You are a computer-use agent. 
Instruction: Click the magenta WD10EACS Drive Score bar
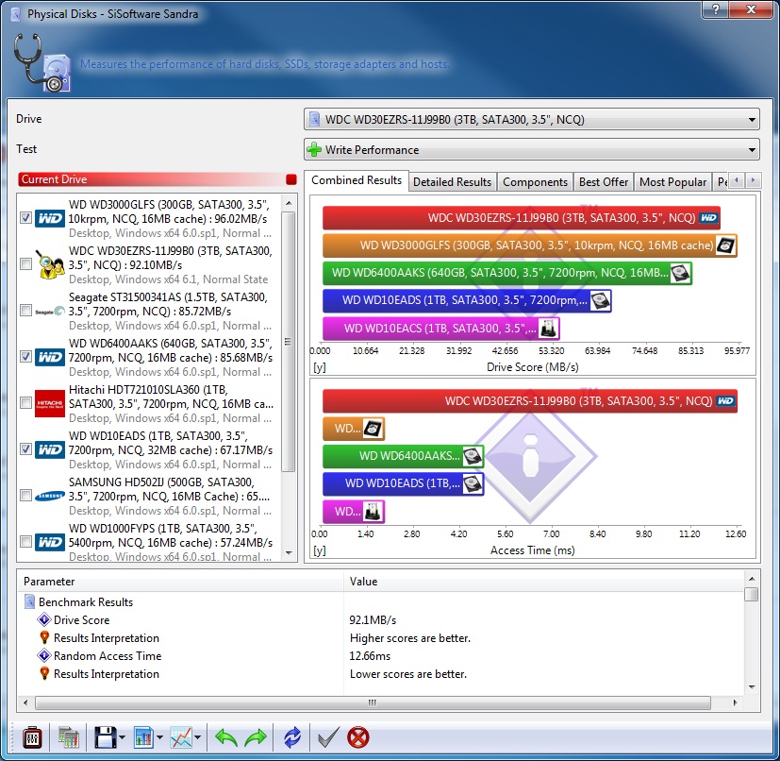(441, 329)
